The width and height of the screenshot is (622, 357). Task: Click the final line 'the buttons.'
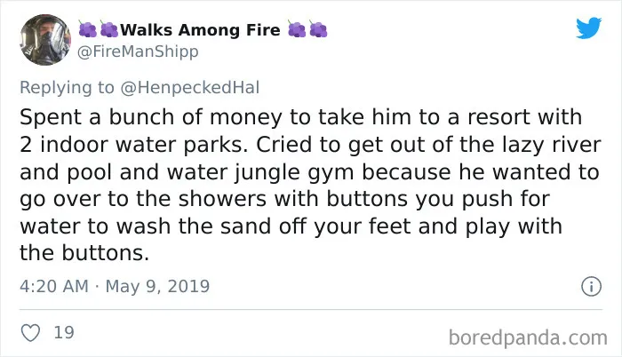(84, 253)
